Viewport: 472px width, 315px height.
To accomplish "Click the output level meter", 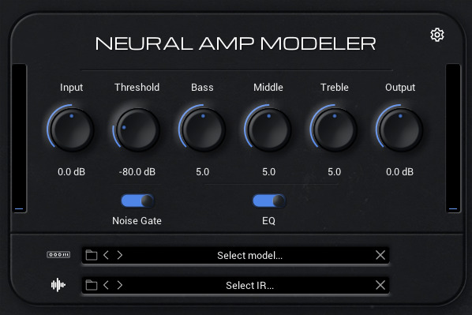I will click(453, 138).
